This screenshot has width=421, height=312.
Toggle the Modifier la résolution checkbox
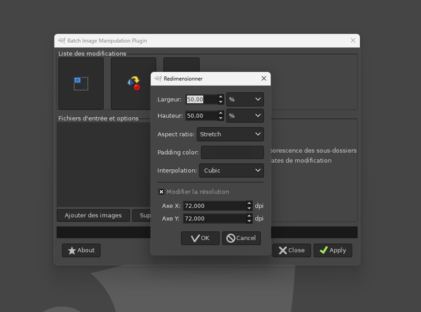tap(161, 192)
